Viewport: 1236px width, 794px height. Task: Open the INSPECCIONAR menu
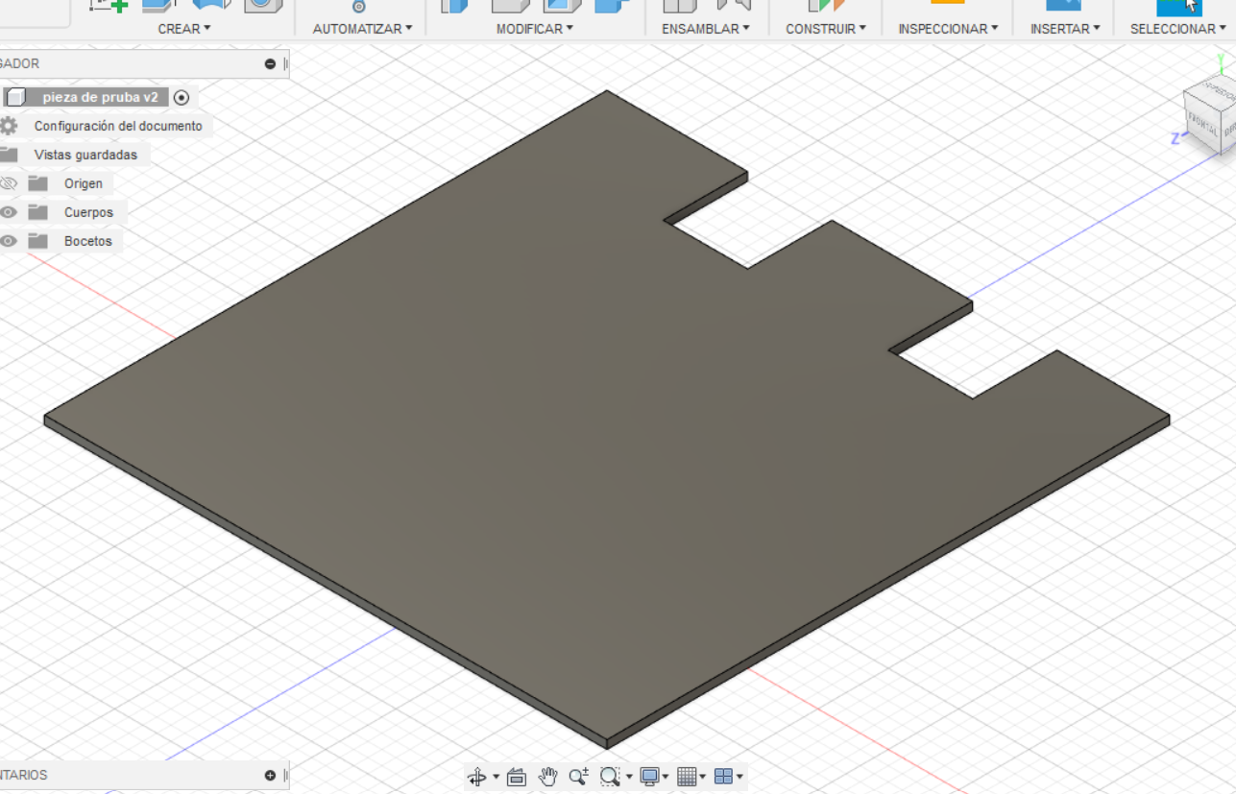coord(948,29)
